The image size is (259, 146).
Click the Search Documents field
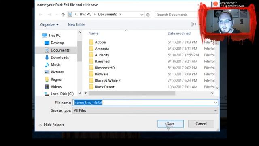click(176, 15)
